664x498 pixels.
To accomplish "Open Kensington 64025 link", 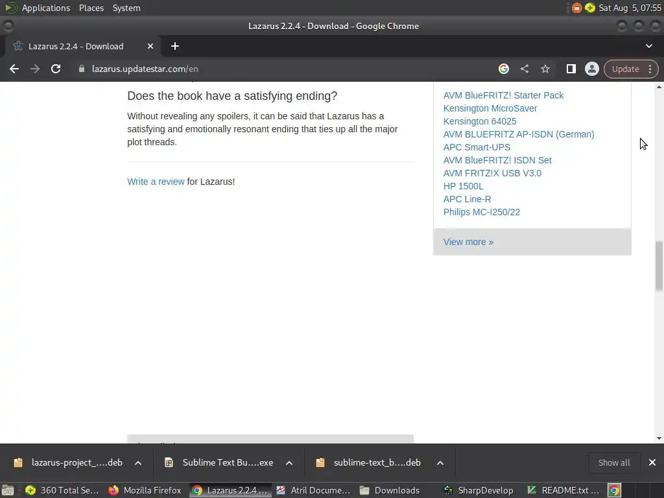I will tap(480, 121).
